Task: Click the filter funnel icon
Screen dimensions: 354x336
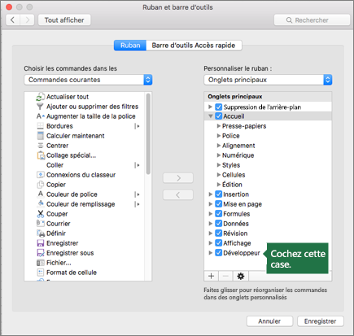Action: 40,107
